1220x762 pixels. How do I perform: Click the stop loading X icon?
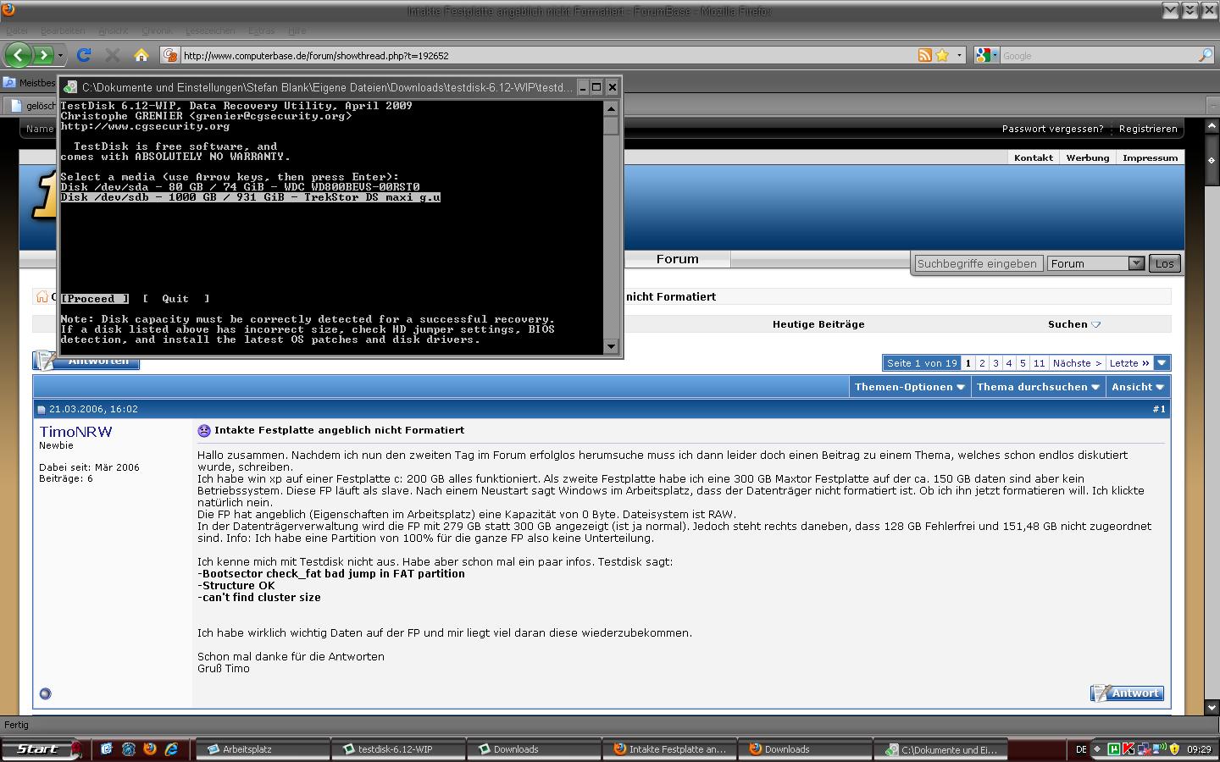pyautogui.click(x=112, y=55)
